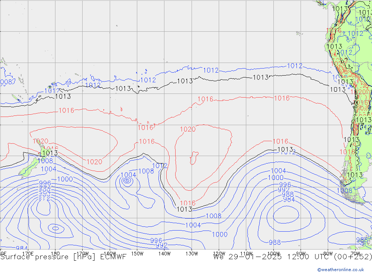Screen dimensions: 372x273
Task: Click the 1008 label at Chile's southern tip
Action: [x=344, y=191]
